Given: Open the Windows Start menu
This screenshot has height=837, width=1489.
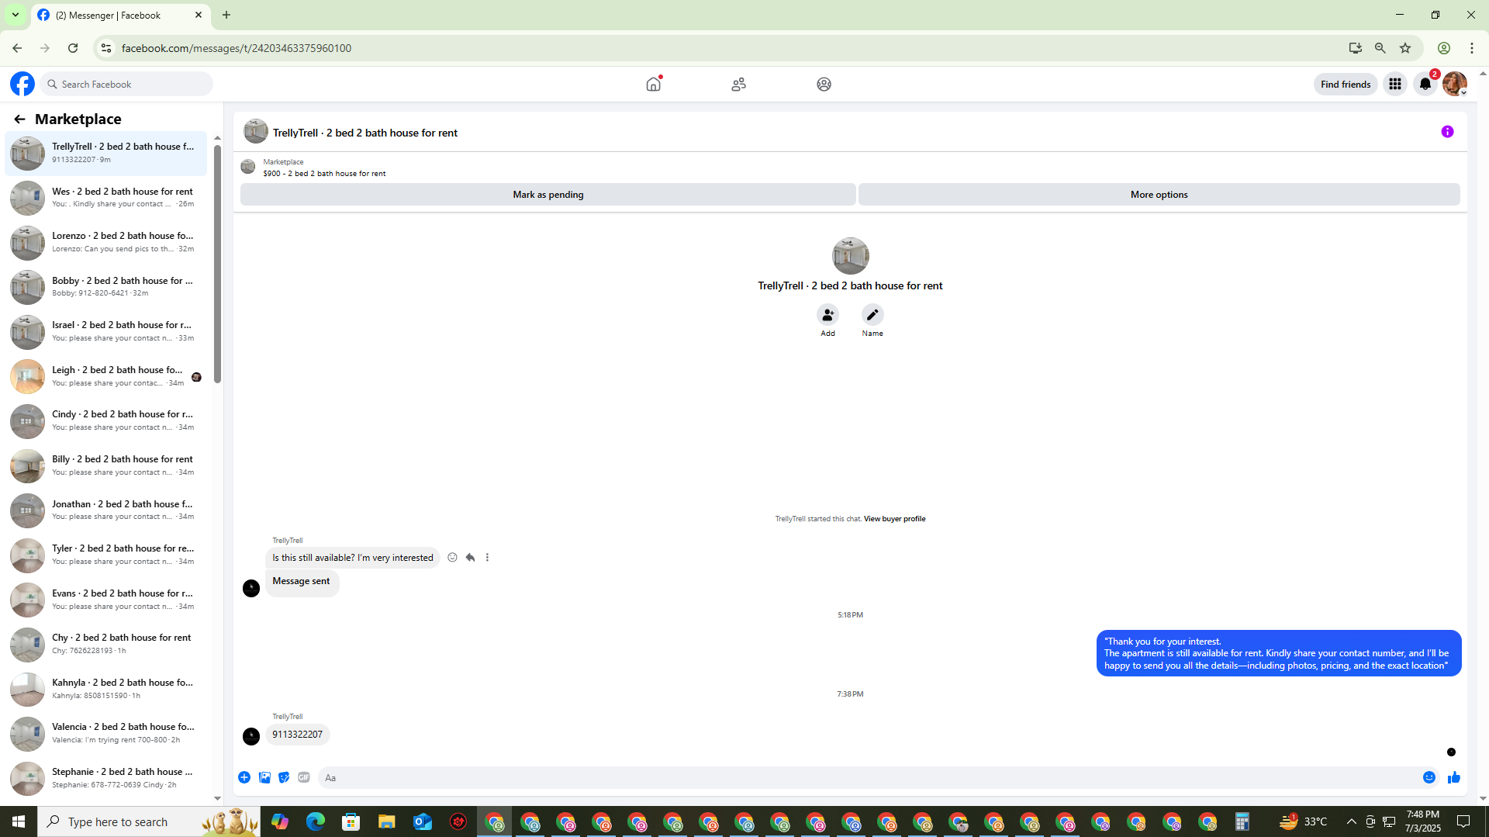Looking at the screenshot, I should tap(19, 821).
